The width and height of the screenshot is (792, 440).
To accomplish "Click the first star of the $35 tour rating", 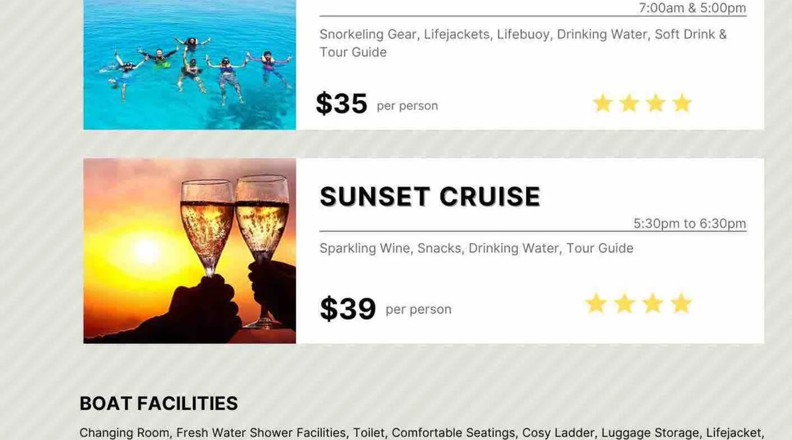I will point(603,104).
